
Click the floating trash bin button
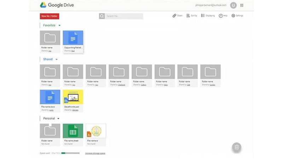pos(237,147)
